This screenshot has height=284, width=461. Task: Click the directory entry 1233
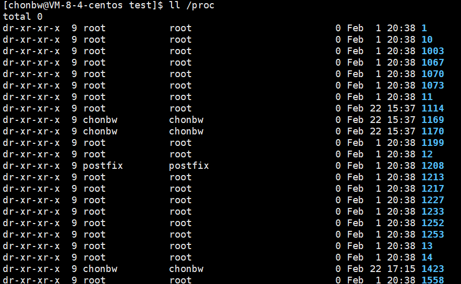coord(432,212)
